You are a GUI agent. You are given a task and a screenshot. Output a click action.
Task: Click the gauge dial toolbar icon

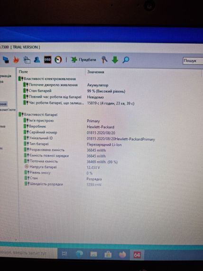coord(58,60)
